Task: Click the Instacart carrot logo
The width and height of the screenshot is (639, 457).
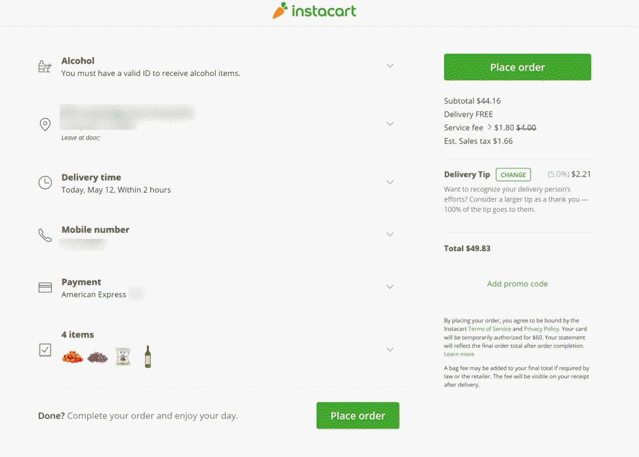Action: click(280, 11)
